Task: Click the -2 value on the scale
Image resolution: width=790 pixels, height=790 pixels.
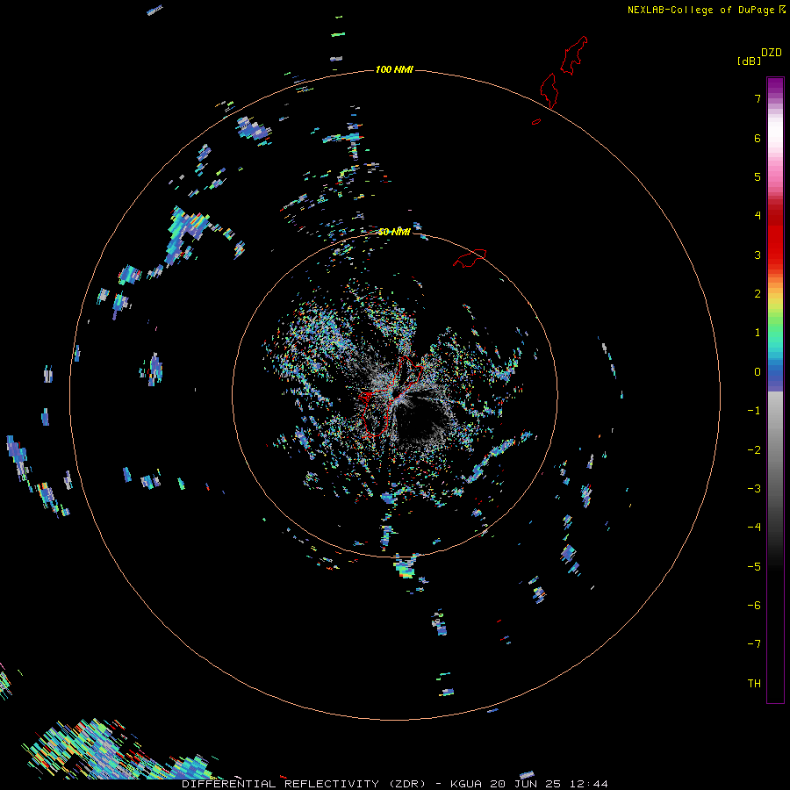Action: [754, 450]
